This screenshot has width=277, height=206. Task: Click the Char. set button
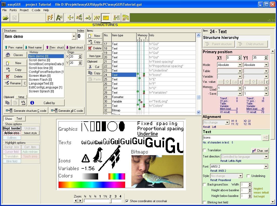tap(260, 150)
